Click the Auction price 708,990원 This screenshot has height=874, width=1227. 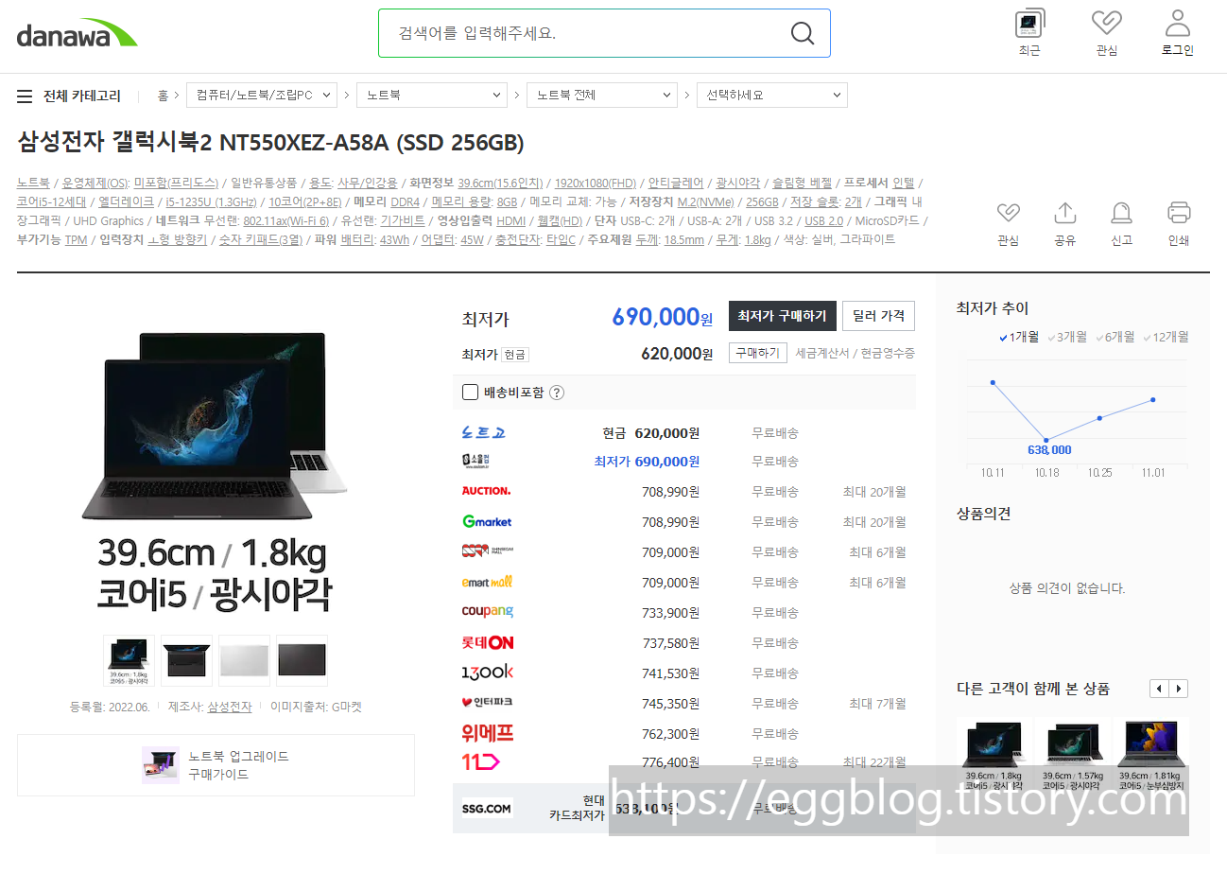[670, 491]
